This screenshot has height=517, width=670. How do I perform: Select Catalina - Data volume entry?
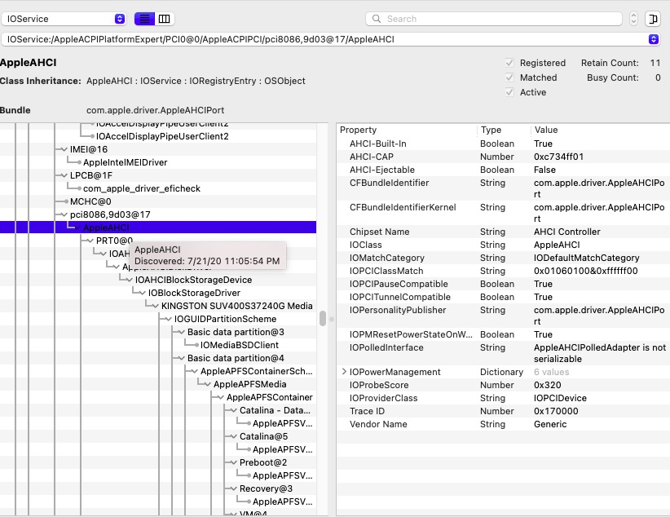(x=275, y=410)
